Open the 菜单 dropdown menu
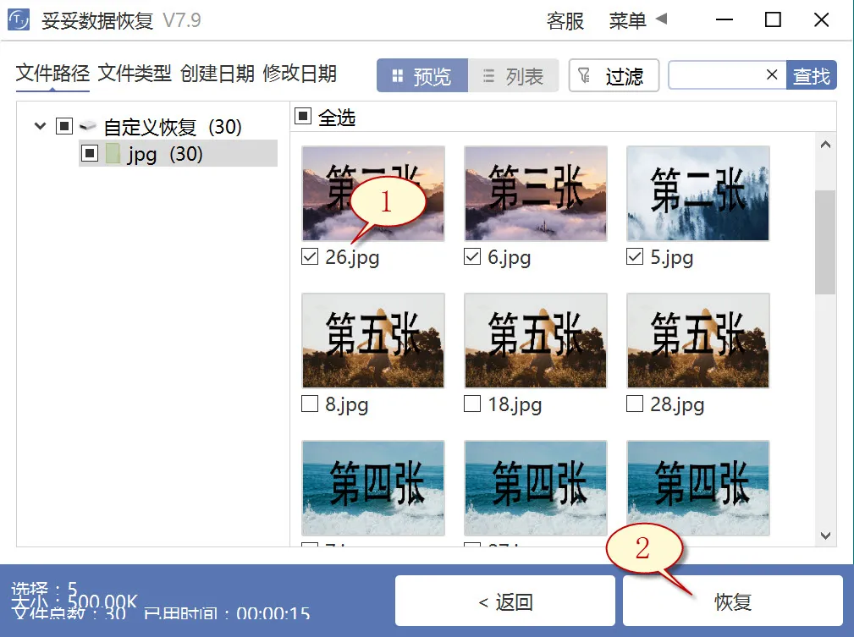This screenshot has width=854, height=637. tap(637, 20)
